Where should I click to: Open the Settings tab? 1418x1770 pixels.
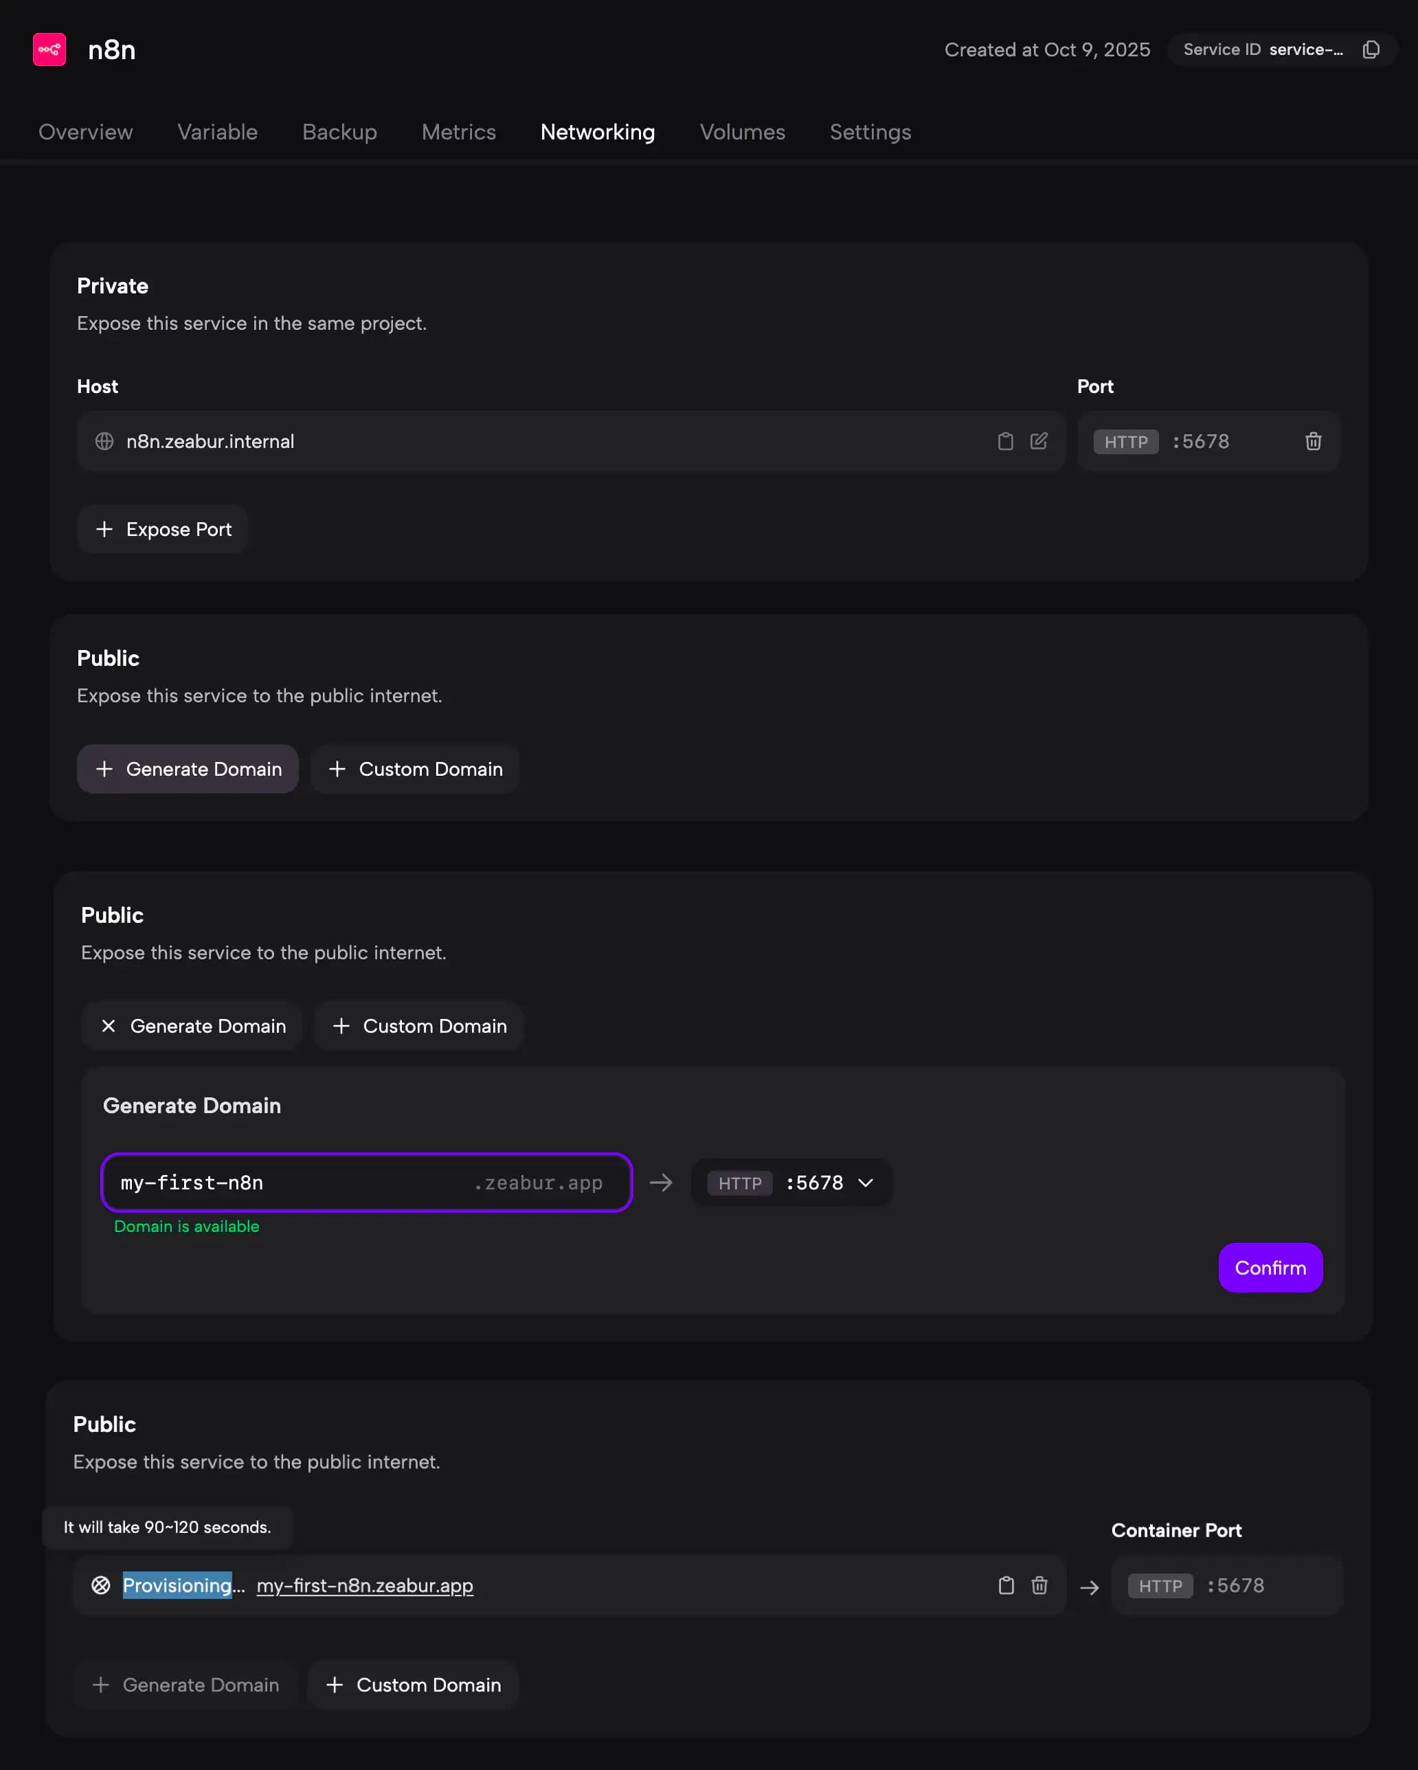(870, 132)
